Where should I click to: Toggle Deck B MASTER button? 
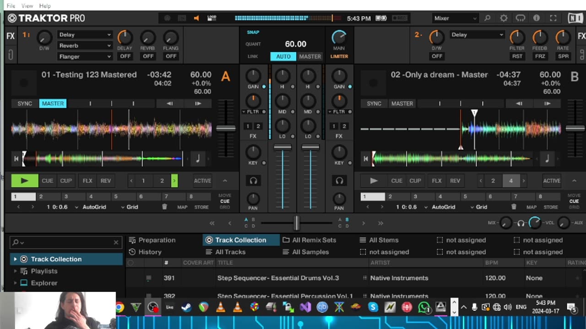[402, 103]
